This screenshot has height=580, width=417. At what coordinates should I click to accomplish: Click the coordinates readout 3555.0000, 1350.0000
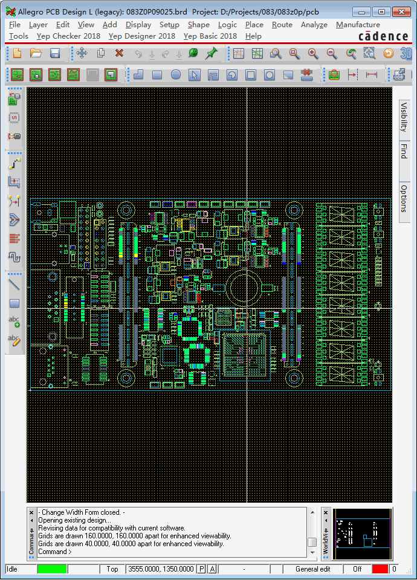[x=161, y=569]
